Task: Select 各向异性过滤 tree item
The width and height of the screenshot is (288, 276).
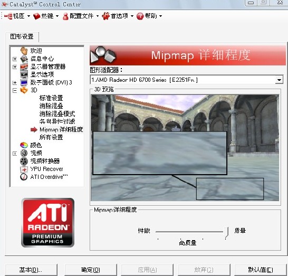Action: click(57, 121)
